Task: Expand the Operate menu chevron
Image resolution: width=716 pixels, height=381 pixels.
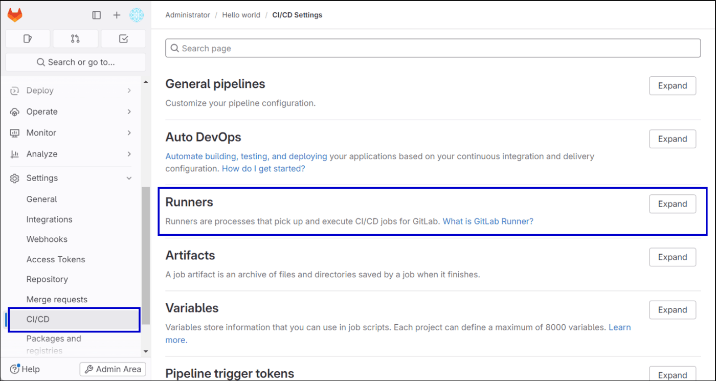Action: point(129,111)
